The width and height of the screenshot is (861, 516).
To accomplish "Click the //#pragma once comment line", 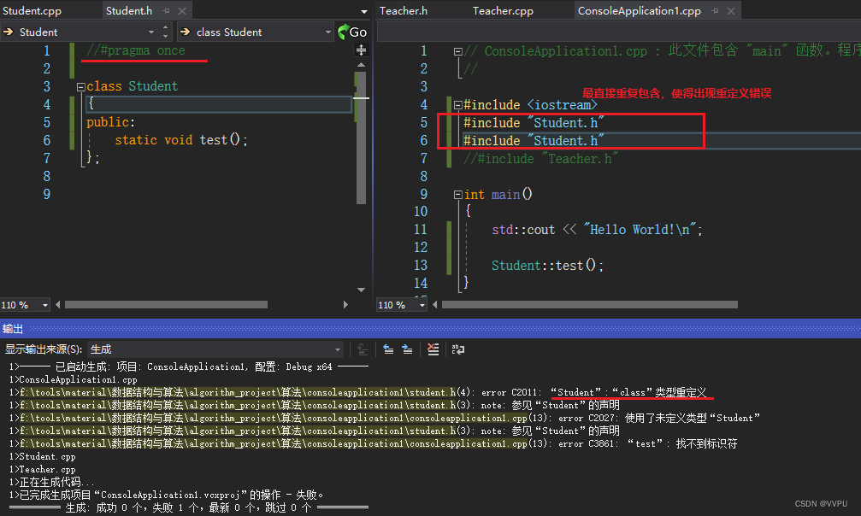I will (136, 50).
